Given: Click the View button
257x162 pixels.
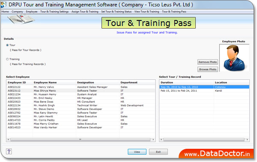Looking at the screenshot, I should pos(137,152).
